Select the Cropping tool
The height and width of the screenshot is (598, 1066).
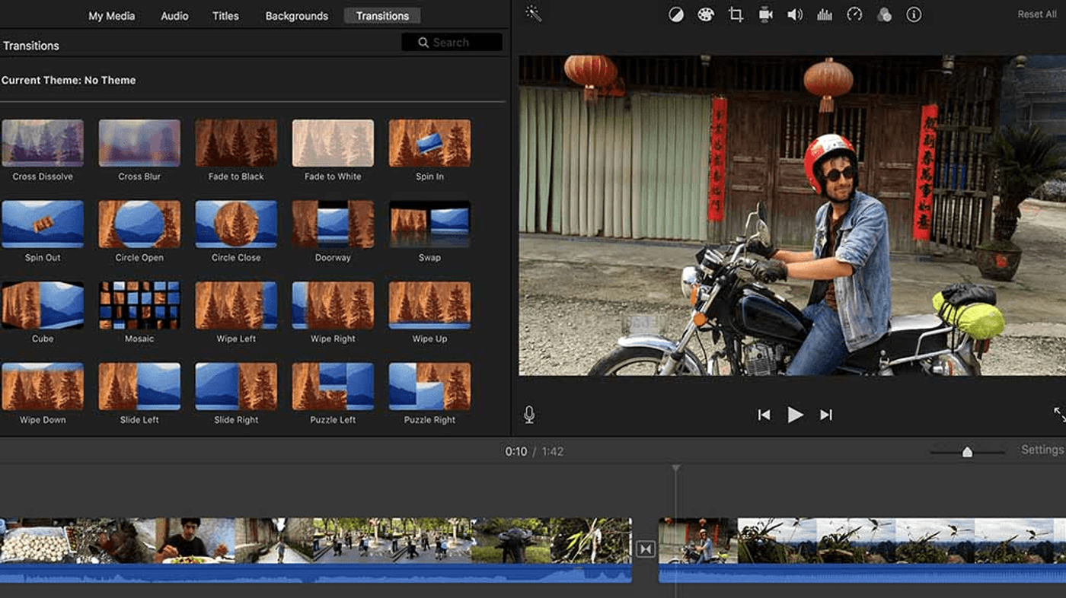point(735,14)
